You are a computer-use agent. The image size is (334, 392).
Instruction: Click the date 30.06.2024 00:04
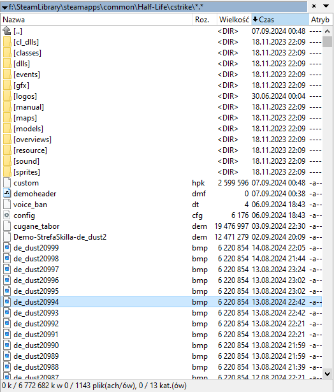point(279,96)
